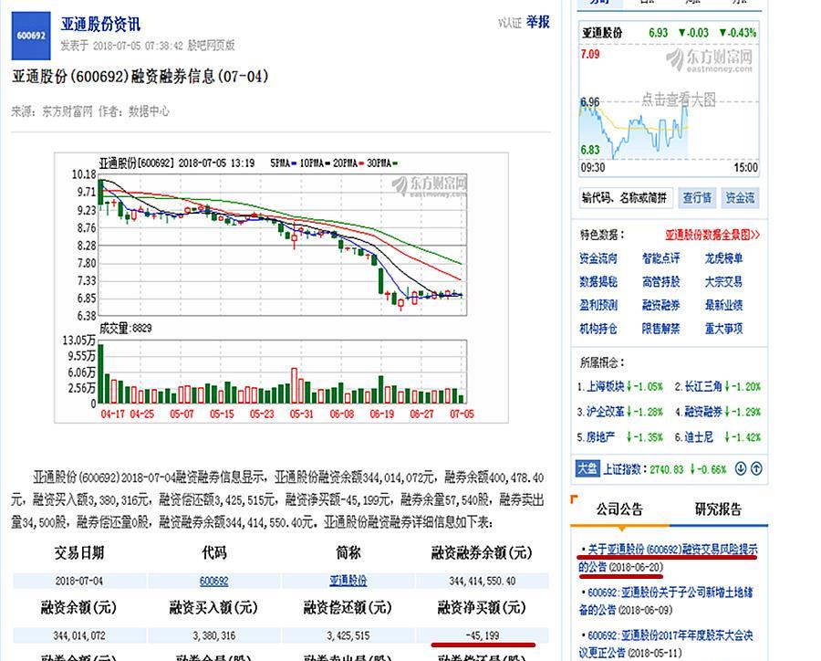Click the article title 融资融券信息(07-04)
821x661 pixels.
pyautogui.click(x=140, y=77)
